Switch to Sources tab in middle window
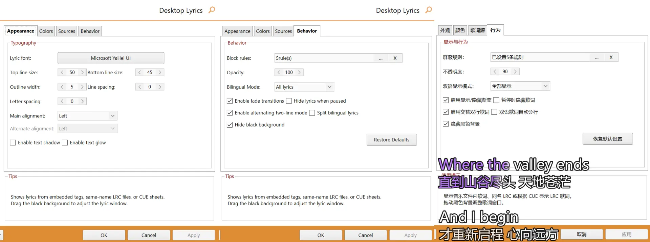650x242 pixels. pyautogui.click(x=283, y=31)
